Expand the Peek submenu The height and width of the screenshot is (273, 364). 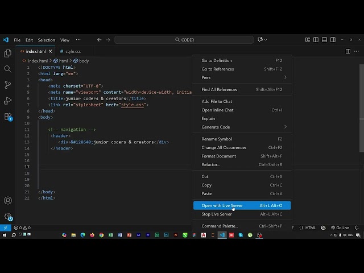pos(242,77)
